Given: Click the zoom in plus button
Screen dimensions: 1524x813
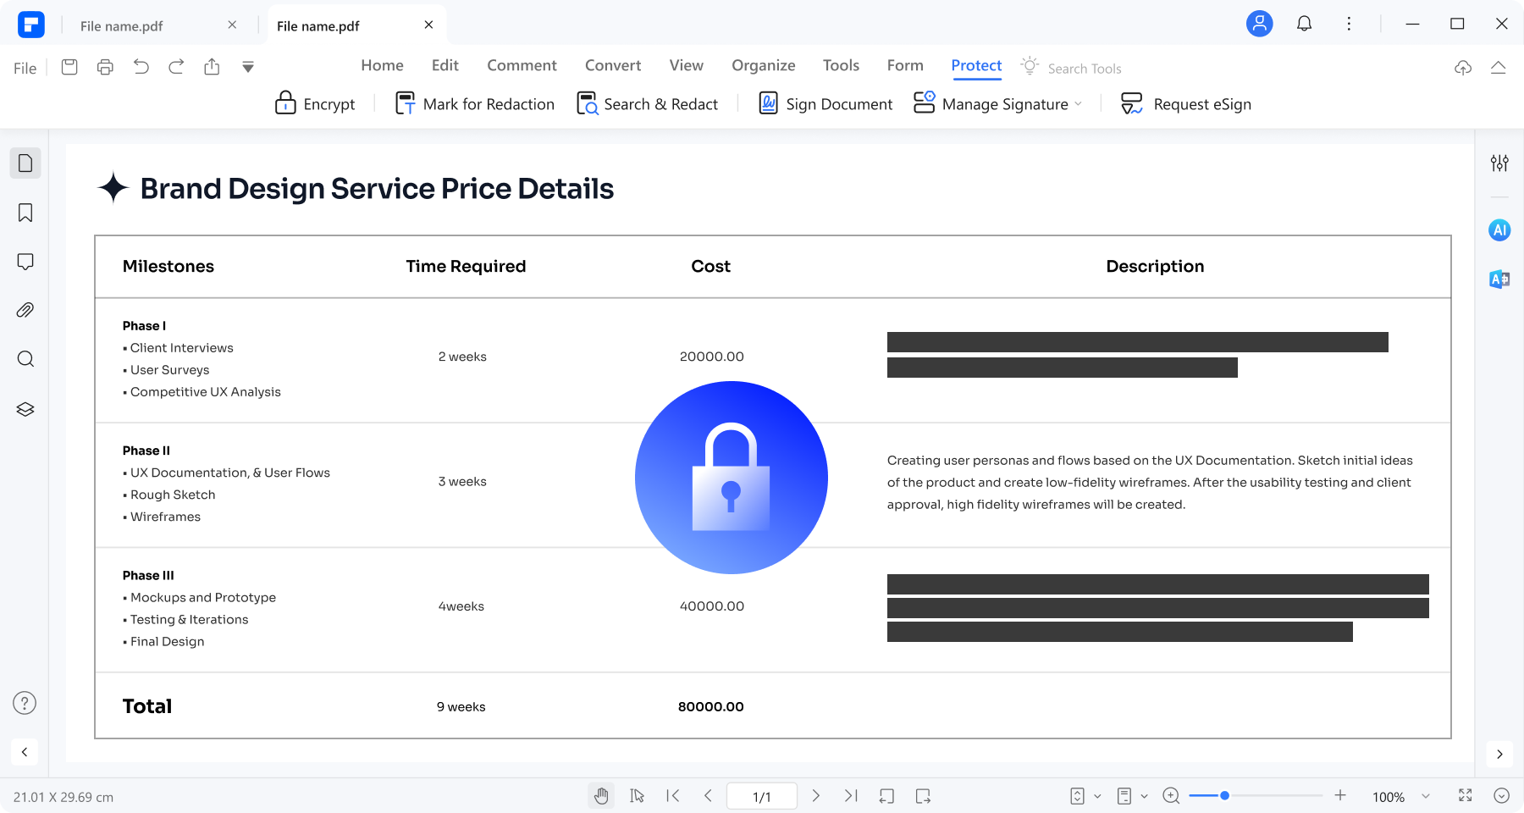Looking at the screenshot, I should 1340,795.
